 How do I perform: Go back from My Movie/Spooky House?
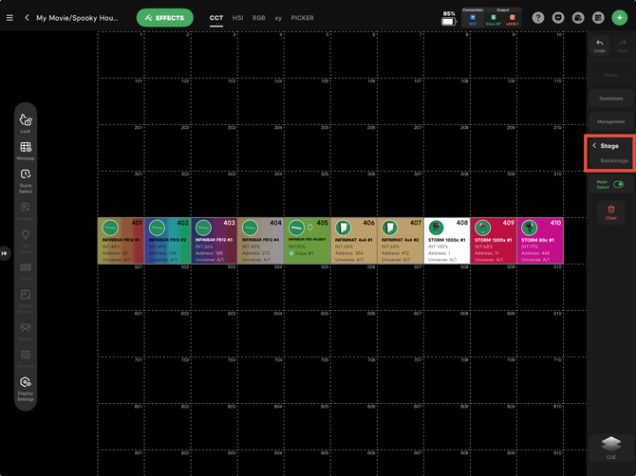(x=27, y=18)
